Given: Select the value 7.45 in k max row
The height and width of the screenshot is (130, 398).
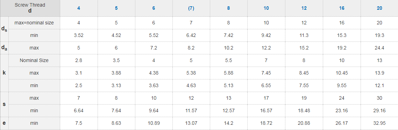Looking at the screenshot, I should [x=266, y=73].
